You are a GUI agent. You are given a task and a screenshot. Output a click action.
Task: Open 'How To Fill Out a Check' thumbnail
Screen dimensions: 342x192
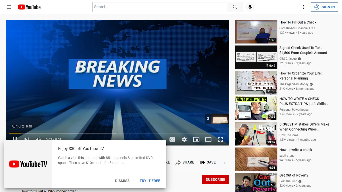256,32
